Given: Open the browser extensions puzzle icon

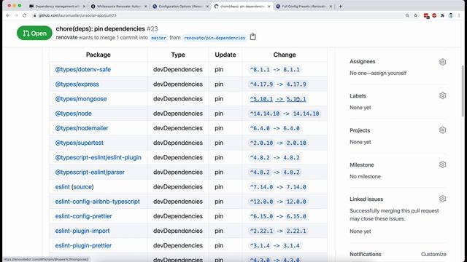Looking at the screenshot, I should (x=443, y=15).
